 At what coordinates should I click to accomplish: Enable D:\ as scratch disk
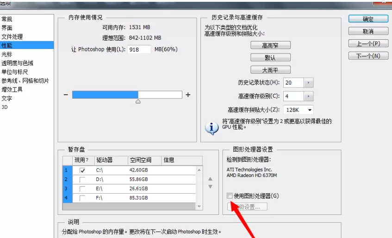82,180
